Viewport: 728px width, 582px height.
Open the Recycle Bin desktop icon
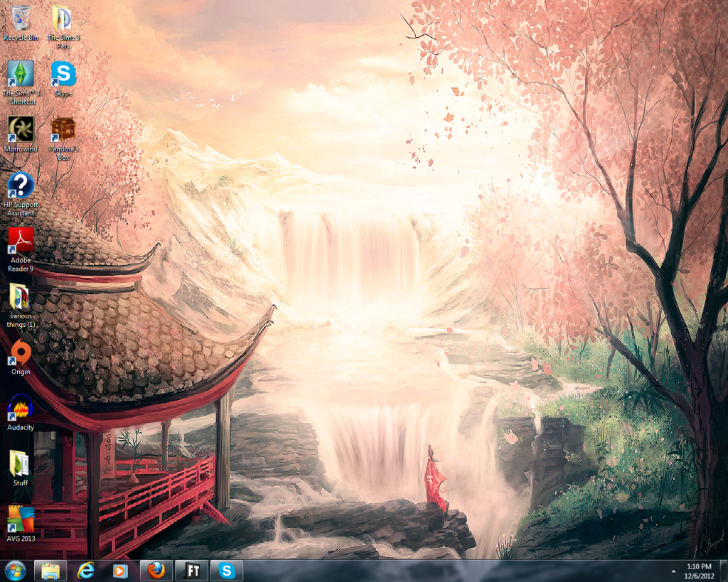pos(21,18)
